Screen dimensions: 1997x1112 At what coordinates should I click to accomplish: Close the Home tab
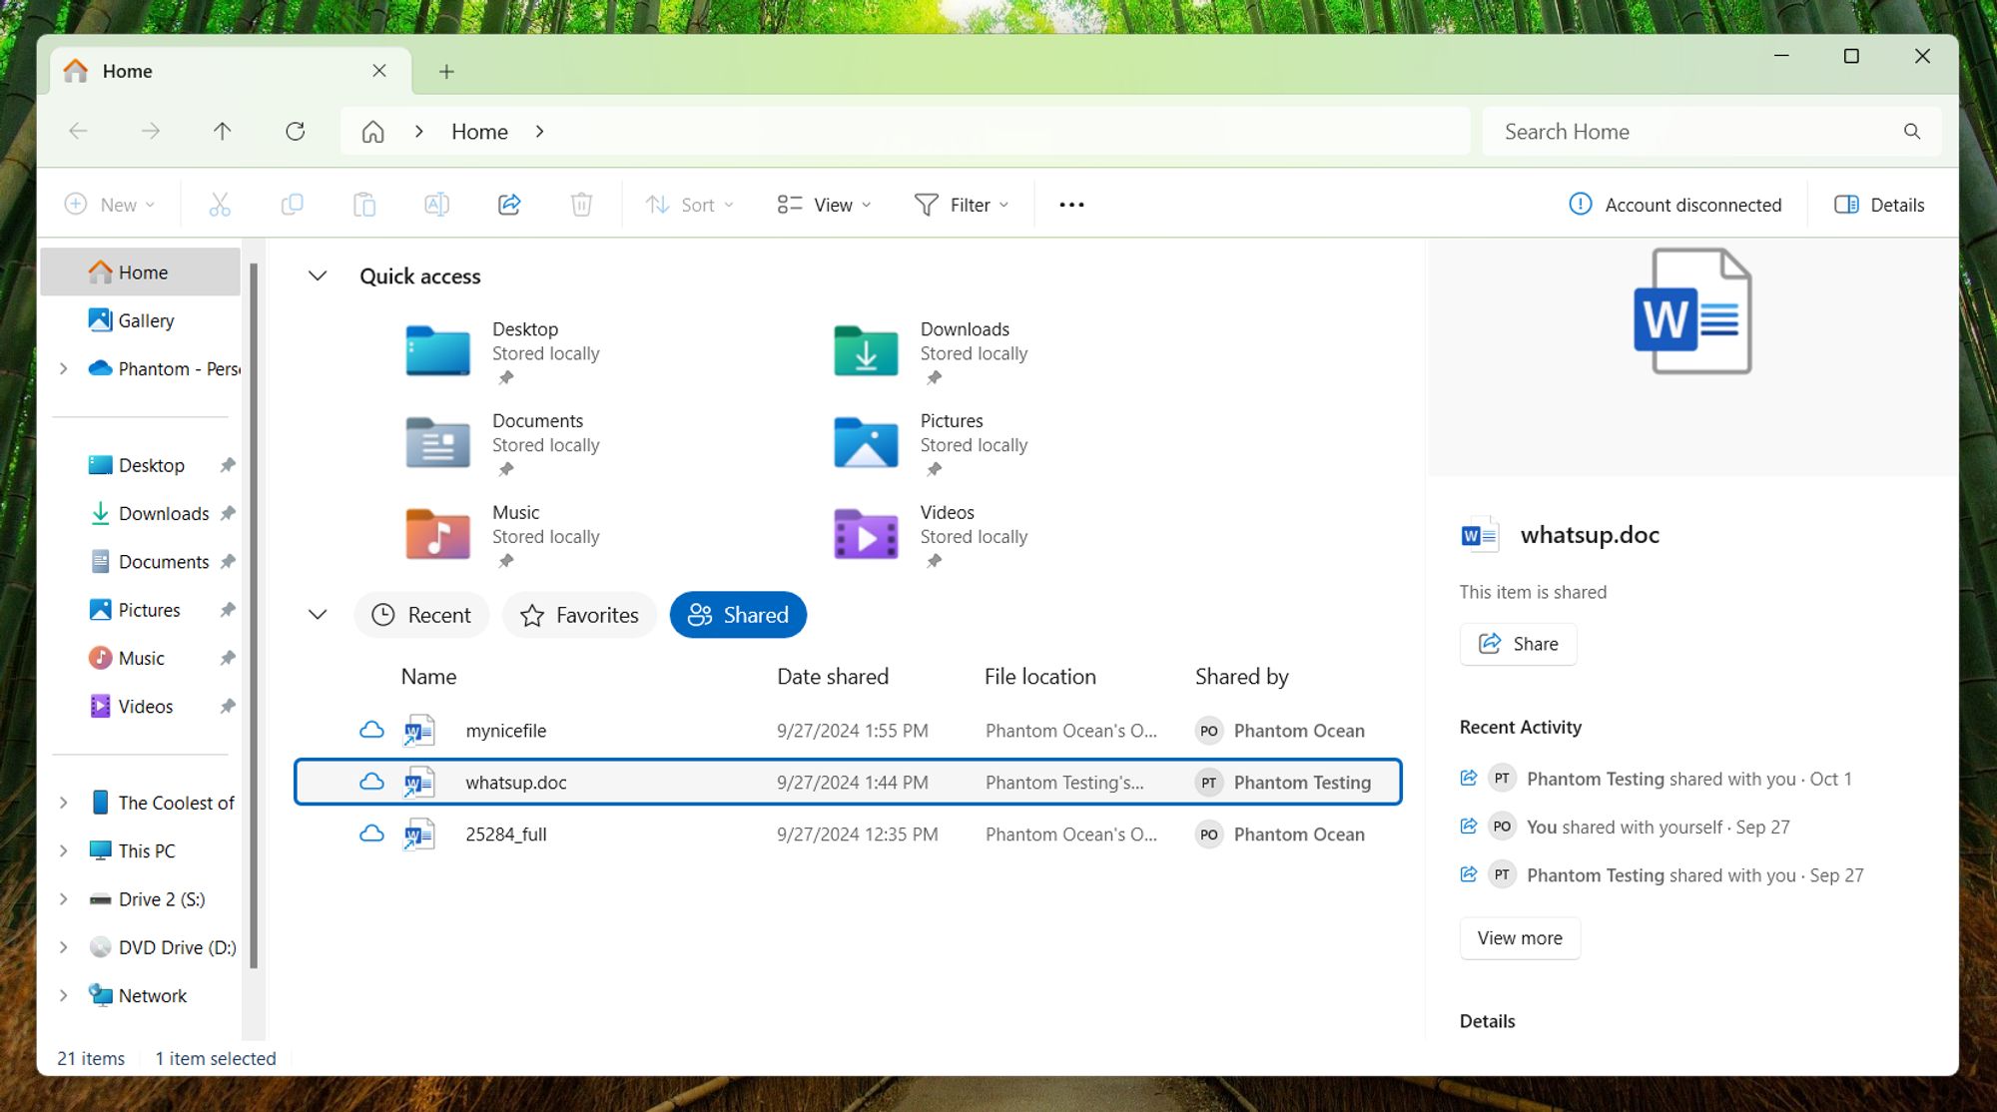(379, 70)
